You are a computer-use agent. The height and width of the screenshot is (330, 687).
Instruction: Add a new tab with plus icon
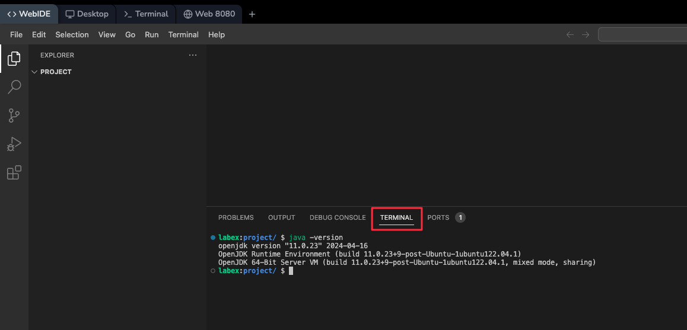tap(252, 14)
